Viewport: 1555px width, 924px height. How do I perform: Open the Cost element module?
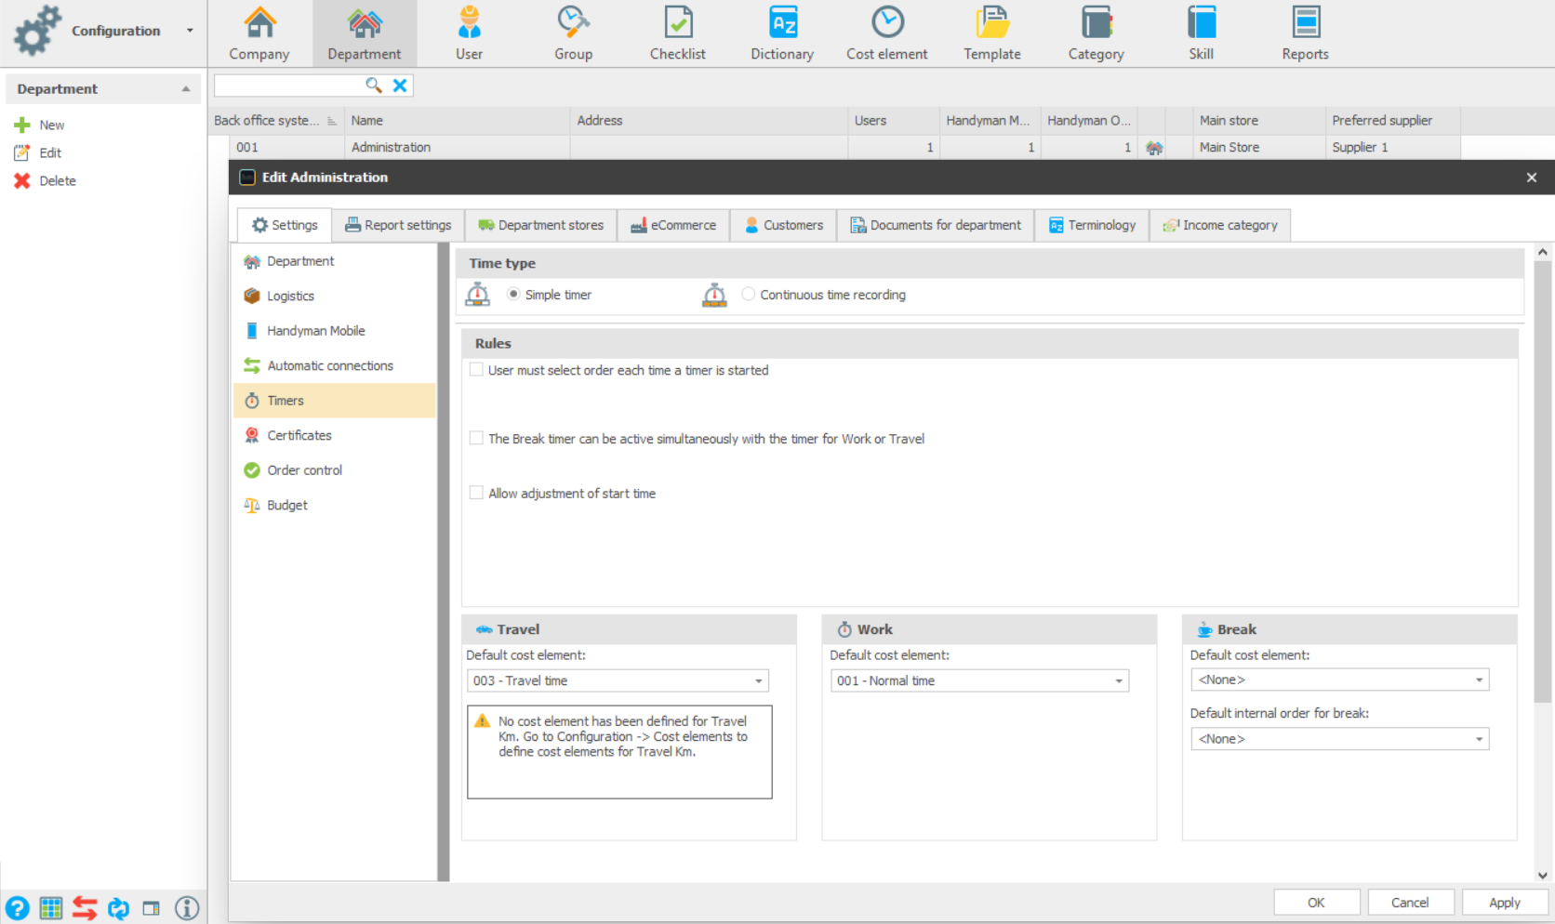(887, 33)
